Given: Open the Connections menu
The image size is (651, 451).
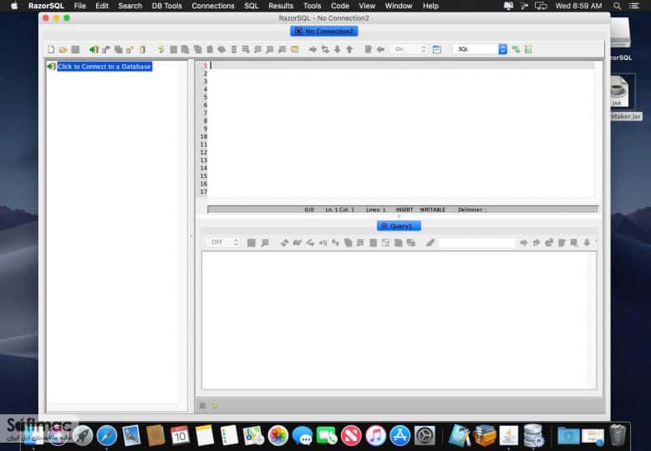Looking at the screenshot, I should tap(213, 6).
